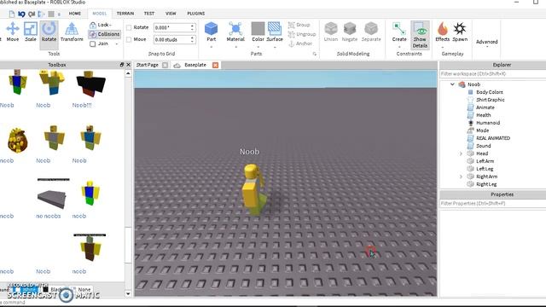Select the Left Leg part
Viewport: 546px width, 307px height.
click(x=485, y=169)
